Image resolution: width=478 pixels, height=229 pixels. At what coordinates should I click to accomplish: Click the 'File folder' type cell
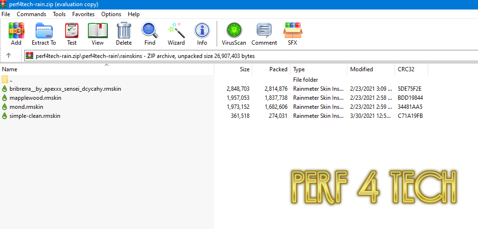(306, 80)
